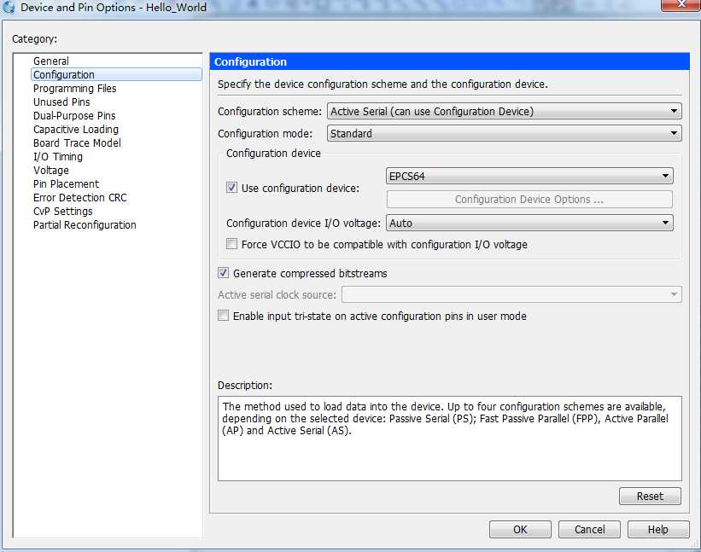Open the EPCS64 configuration device dropdown
The height and width of the screenshot is (552, 701).
[x=529, y=176]
